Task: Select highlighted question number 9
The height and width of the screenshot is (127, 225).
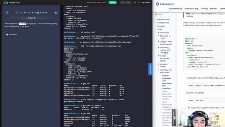Action: 38,13
